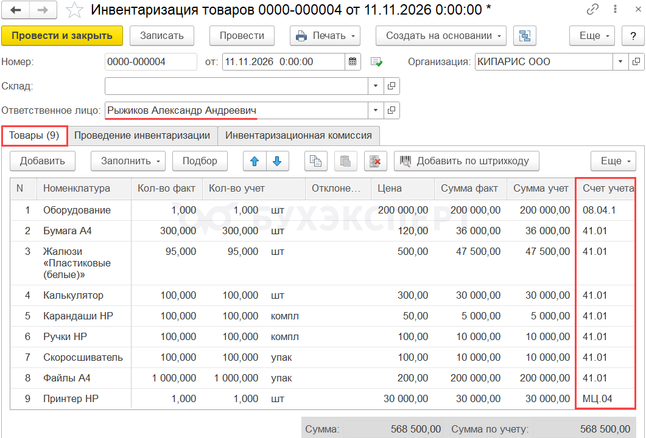
Task: Expand the Склад dropdown arrow
Action: (x=376, y=86)
